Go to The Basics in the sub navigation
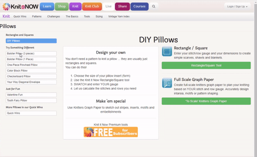The image size is (257, 157). [72, 16]
